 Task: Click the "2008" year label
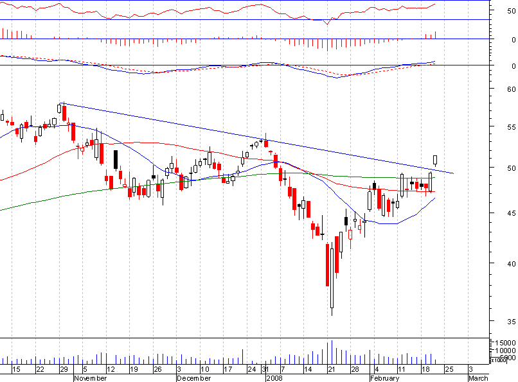(274, 378)
